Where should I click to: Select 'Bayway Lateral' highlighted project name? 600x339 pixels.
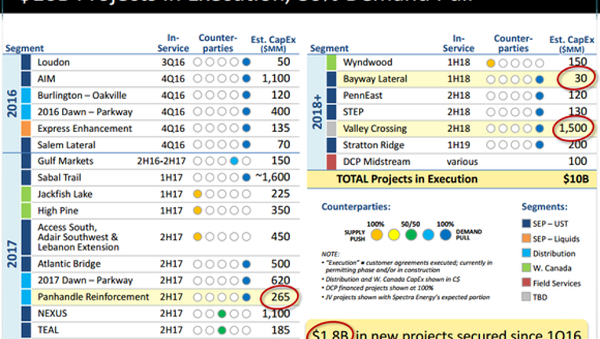(375, 79)
